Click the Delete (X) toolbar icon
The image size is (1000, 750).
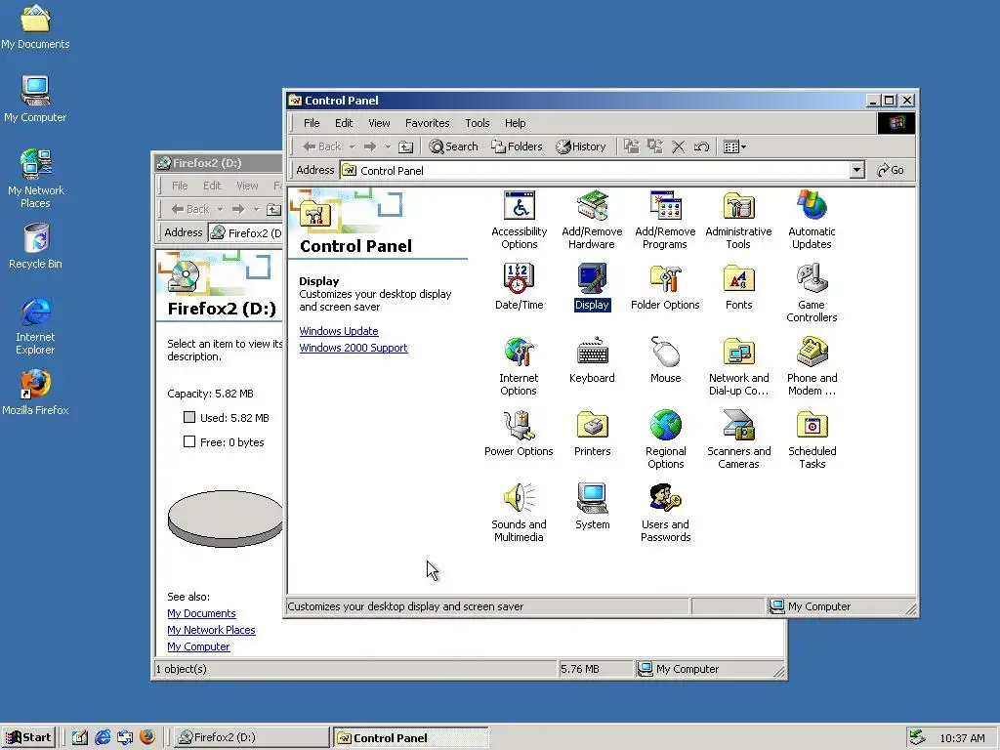pyautogui.click(x=678, y=146)
